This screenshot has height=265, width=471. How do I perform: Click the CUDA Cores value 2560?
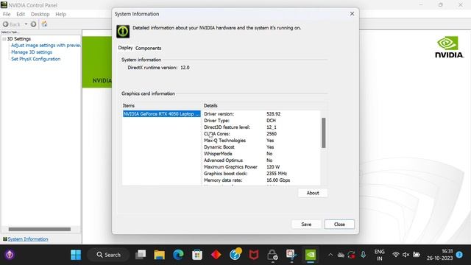272,134
